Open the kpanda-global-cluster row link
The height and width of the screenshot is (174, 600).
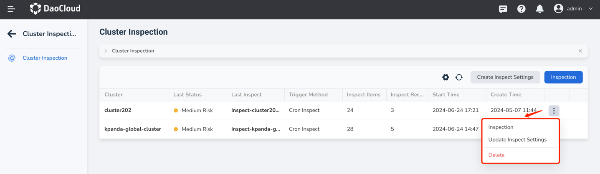click(x=133, y=129)
